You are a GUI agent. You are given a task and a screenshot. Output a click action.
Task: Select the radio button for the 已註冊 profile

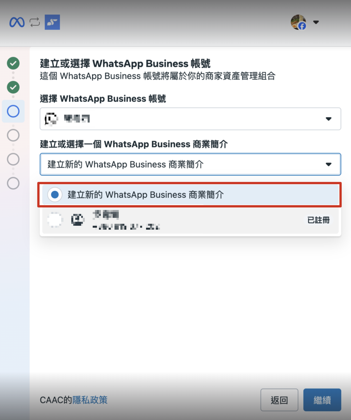point(55,220)
